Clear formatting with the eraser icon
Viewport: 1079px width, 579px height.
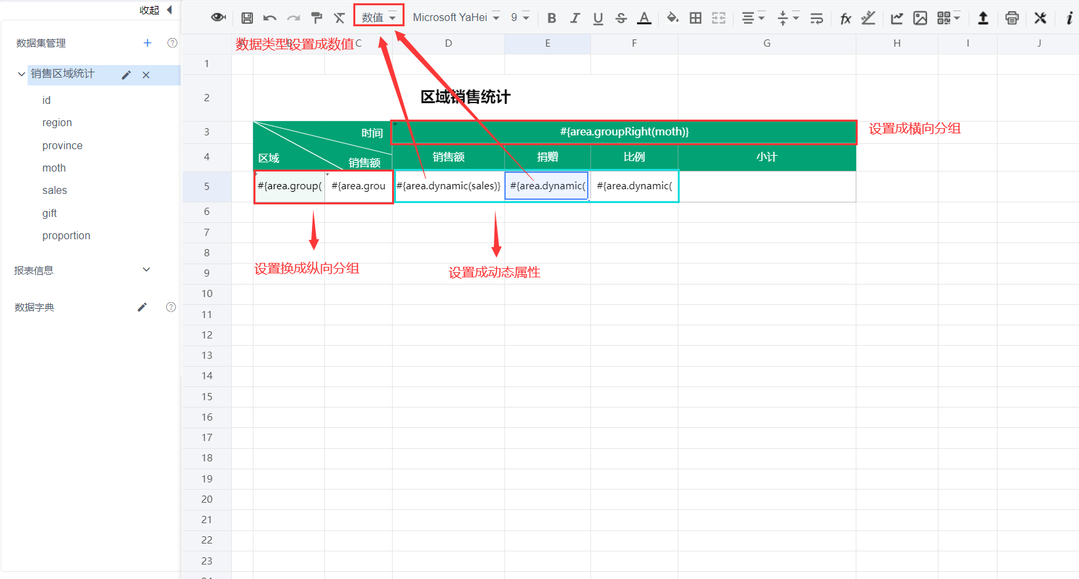[x=340, y=18]
